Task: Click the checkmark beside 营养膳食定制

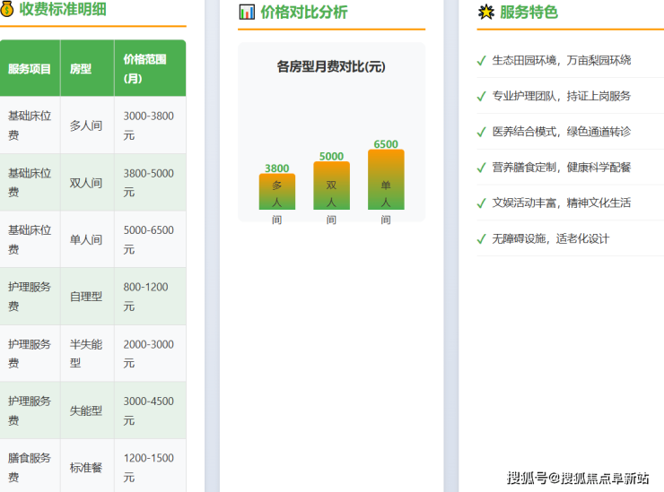Action: point(482,168)
